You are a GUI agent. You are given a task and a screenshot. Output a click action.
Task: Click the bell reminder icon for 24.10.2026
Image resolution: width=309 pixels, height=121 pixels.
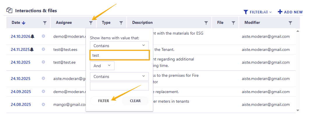click(33, 36)
